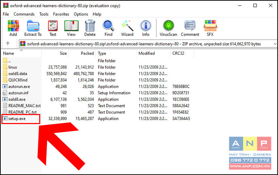Click the README_PC.txt file icon
278x175 pixels.
click(5, 112)
